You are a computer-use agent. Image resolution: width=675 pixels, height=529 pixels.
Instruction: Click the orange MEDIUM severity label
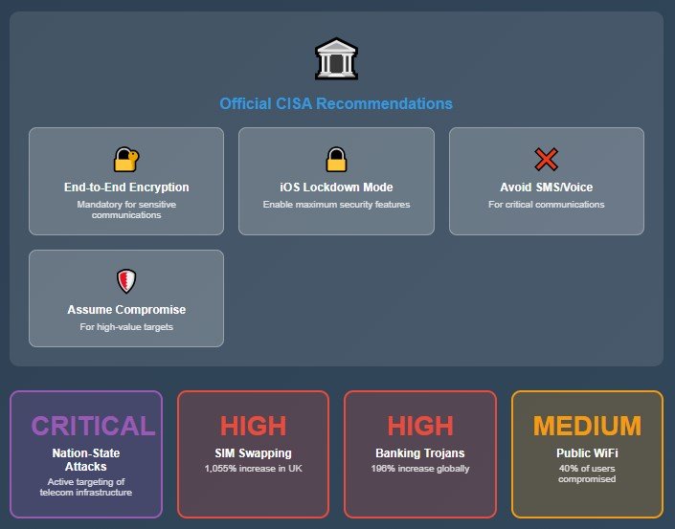587,426
